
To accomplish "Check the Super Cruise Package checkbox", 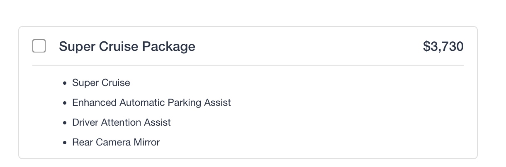I will coord(39,46).
